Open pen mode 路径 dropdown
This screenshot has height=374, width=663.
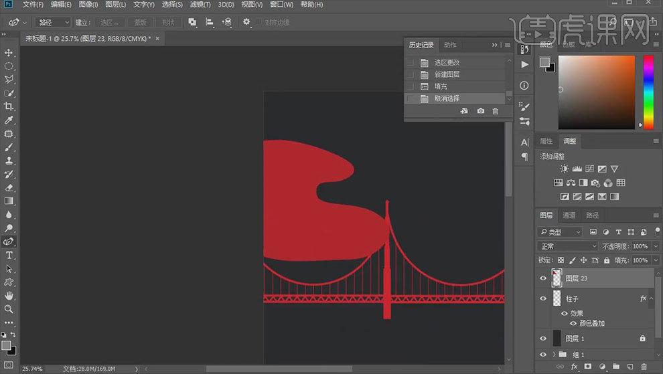[54, 22]
